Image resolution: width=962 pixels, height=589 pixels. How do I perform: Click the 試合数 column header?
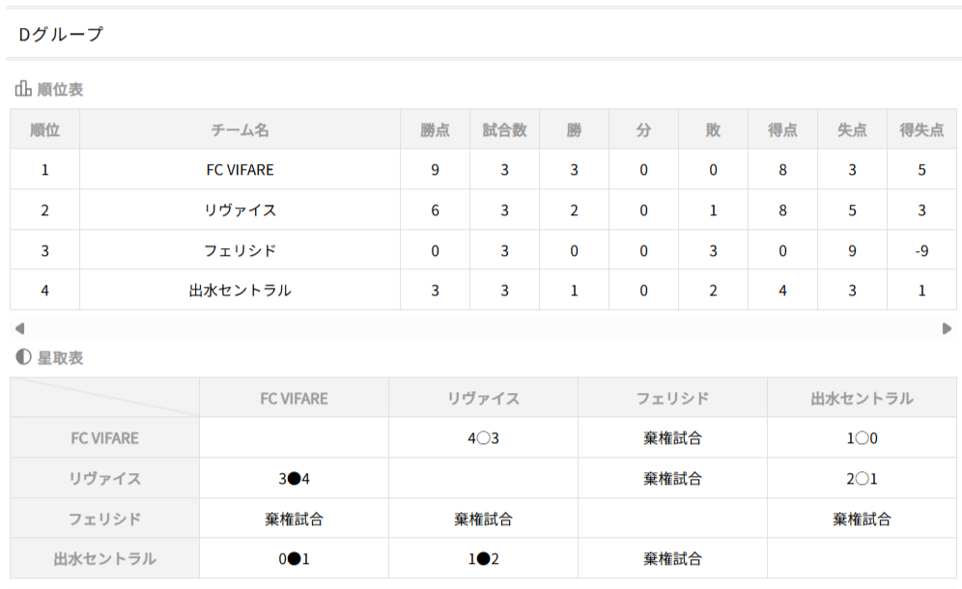point(504,129)
